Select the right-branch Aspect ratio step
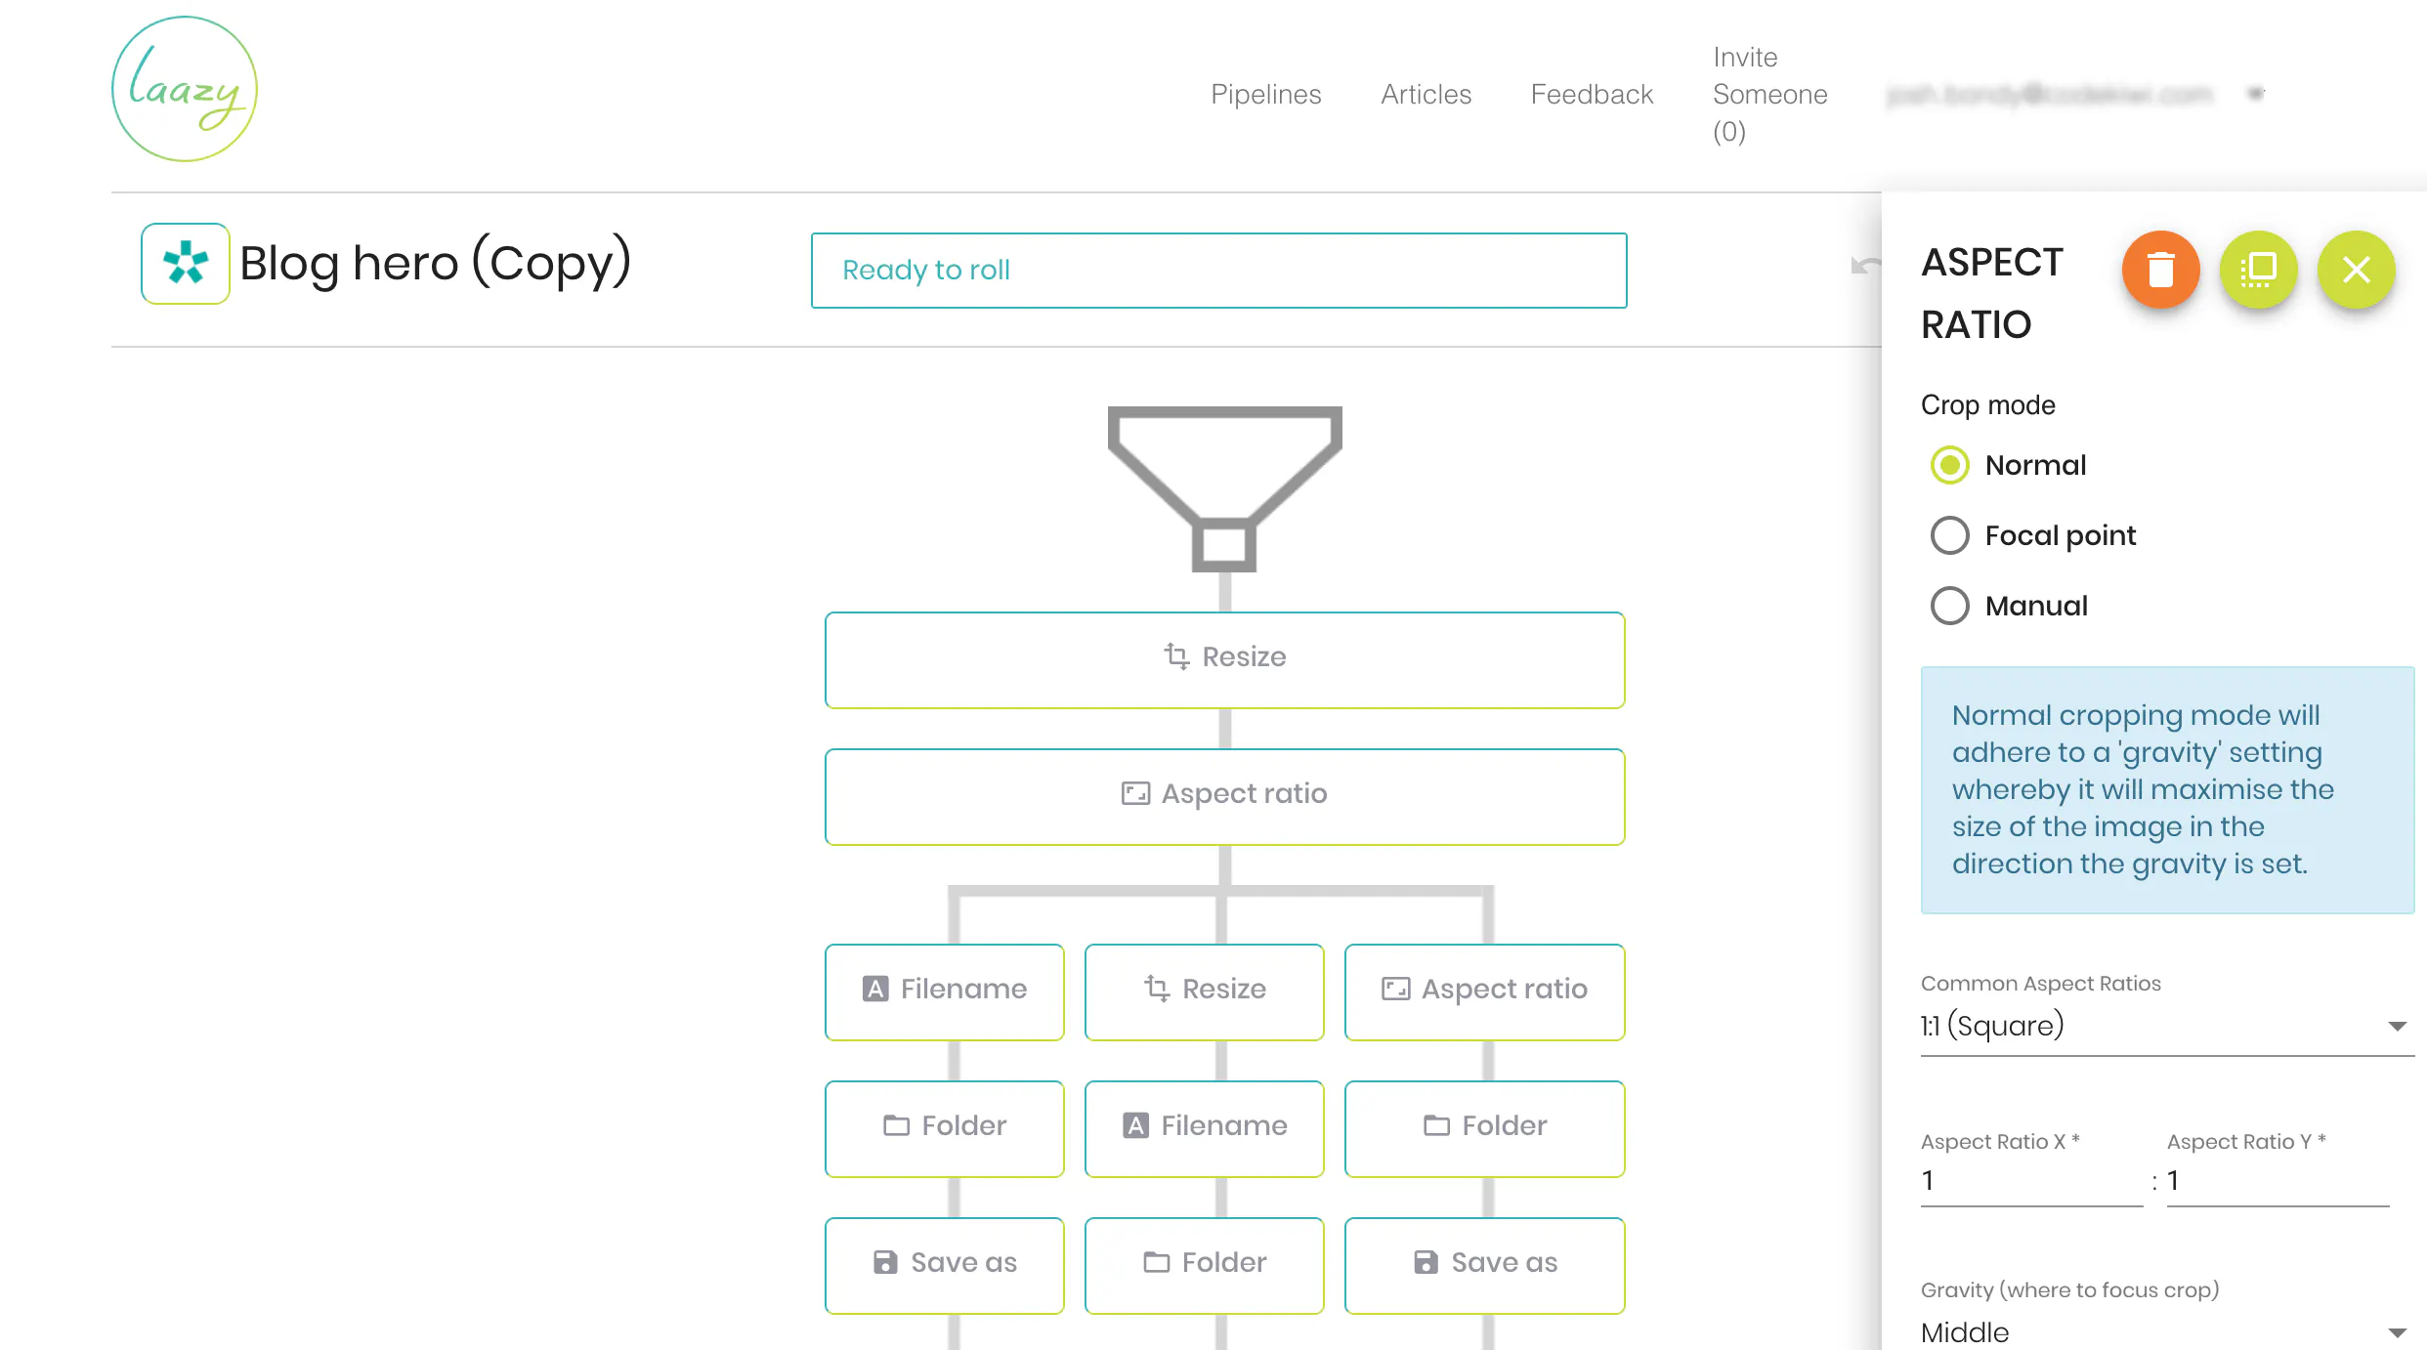 [1484, 991]
